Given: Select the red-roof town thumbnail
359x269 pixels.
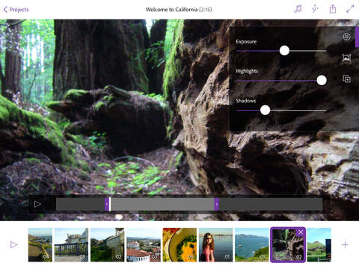Looking at the screenshot, I should click(x=144, y=245).
